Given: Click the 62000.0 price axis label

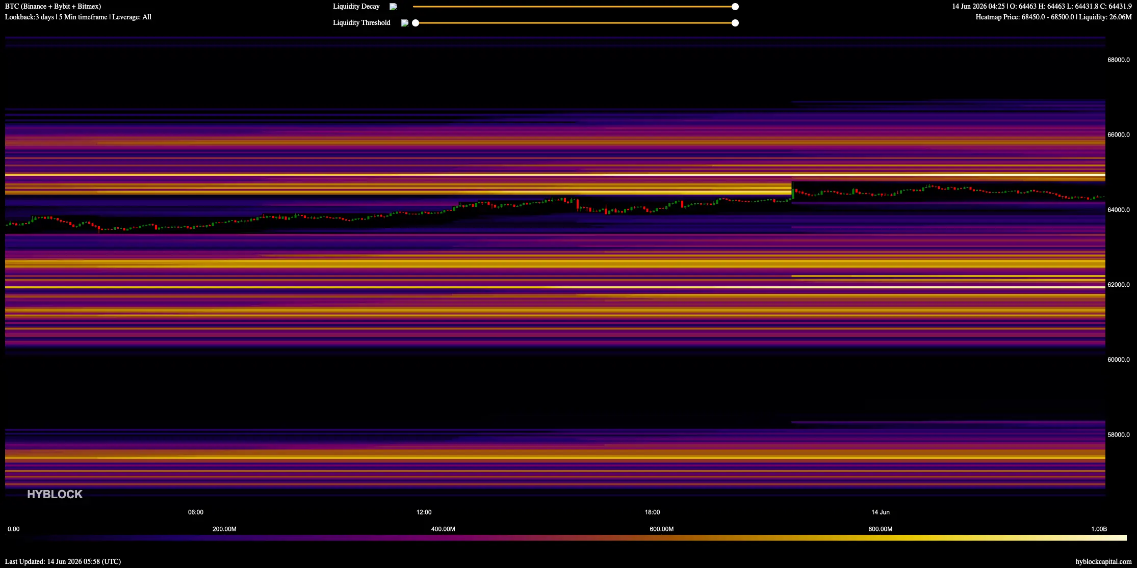Looking at the screenshot, I should 1118,284.
